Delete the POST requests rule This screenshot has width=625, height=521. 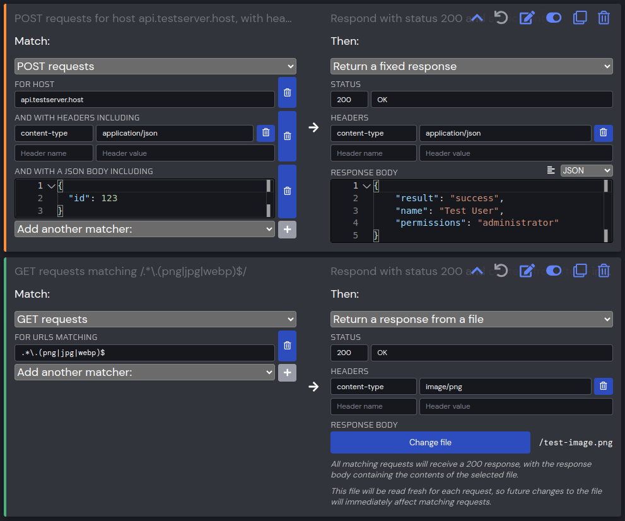[604, 18]
